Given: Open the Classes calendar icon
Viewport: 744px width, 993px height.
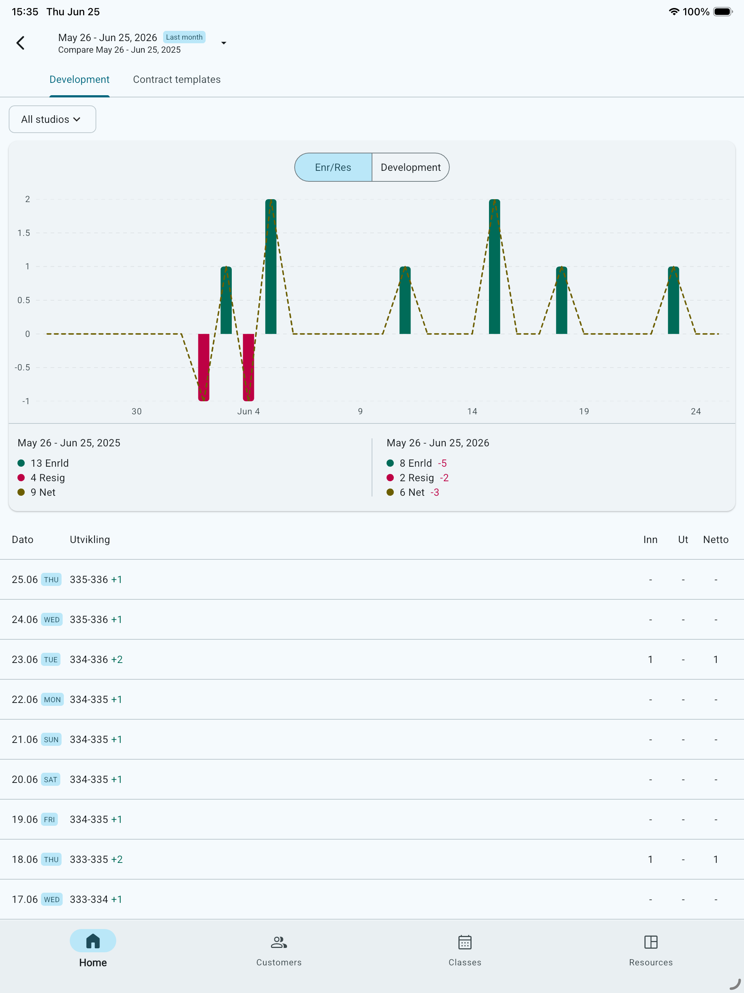Looking at the screenshot, I should point(465,942).
